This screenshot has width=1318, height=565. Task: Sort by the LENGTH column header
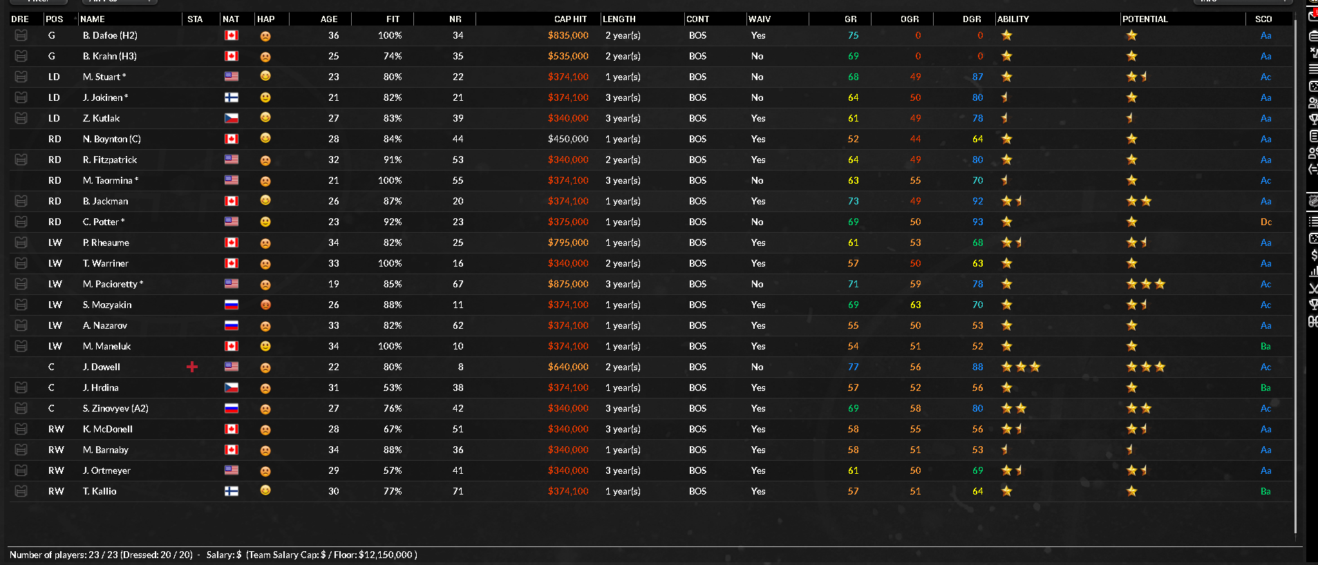(x=619, y=19)
